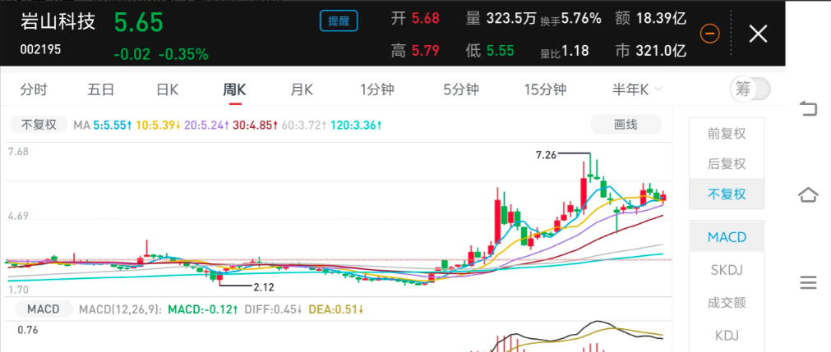Click the high price 高 5.79
831x352 pixels.
pos(415,51)
